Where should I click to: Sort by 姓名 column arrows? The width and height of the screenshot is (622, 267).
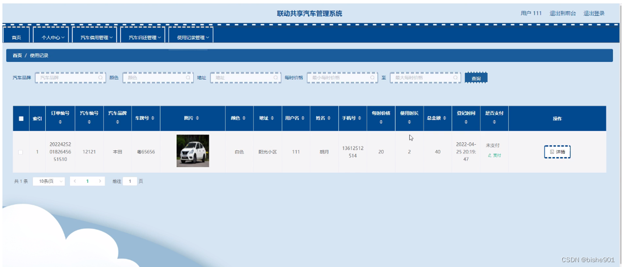point(329,118)
